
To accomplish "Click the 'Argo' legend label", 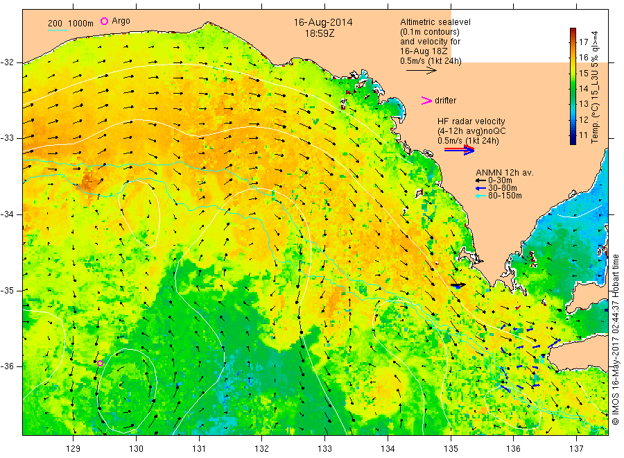I will coord(121,21).
